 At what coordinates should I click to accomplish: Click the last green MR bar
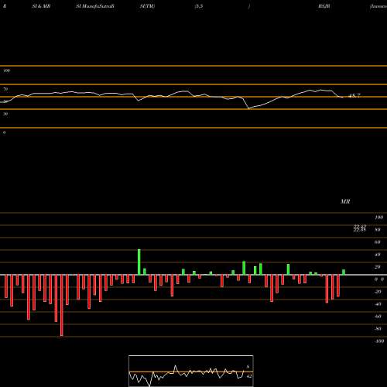click(344, 272)
